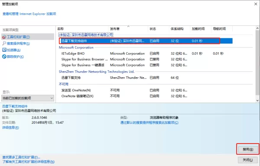260x166 pixels.
Task: Click the 已启用 status of IEToEdge BHO
Action: 154,53
